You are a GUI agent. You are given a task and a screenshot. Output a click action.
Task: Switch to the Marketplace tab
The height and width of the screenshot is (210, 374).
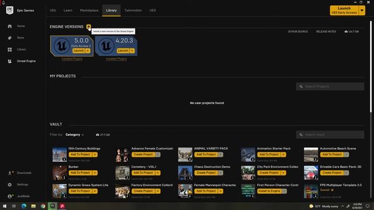89,10
